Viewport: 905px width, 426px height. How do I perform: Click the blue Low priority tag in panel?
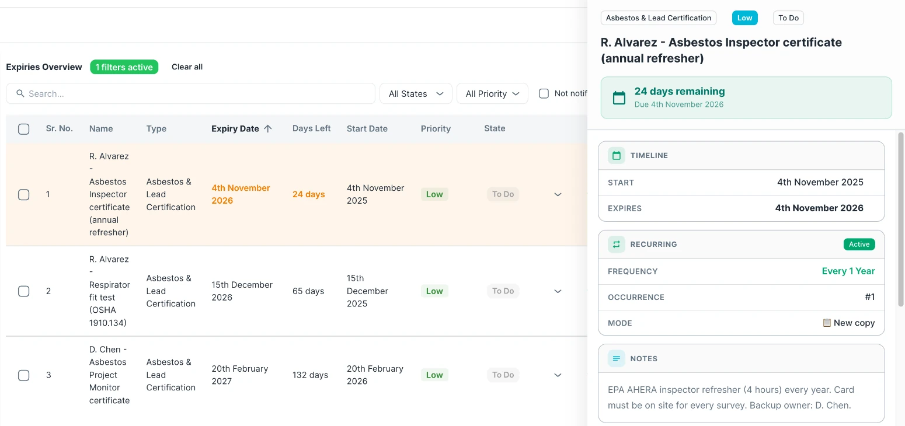[745, 18]
